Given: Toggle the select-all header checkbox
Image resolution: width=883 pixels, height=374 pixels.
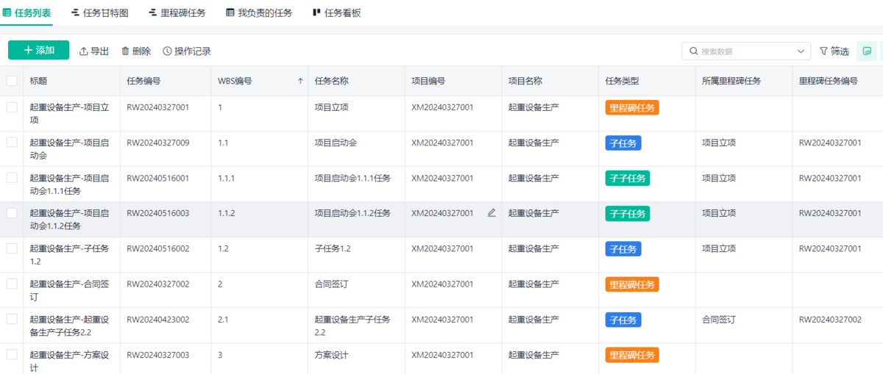Looking at the screenshot, I should [x=12, y=81].
